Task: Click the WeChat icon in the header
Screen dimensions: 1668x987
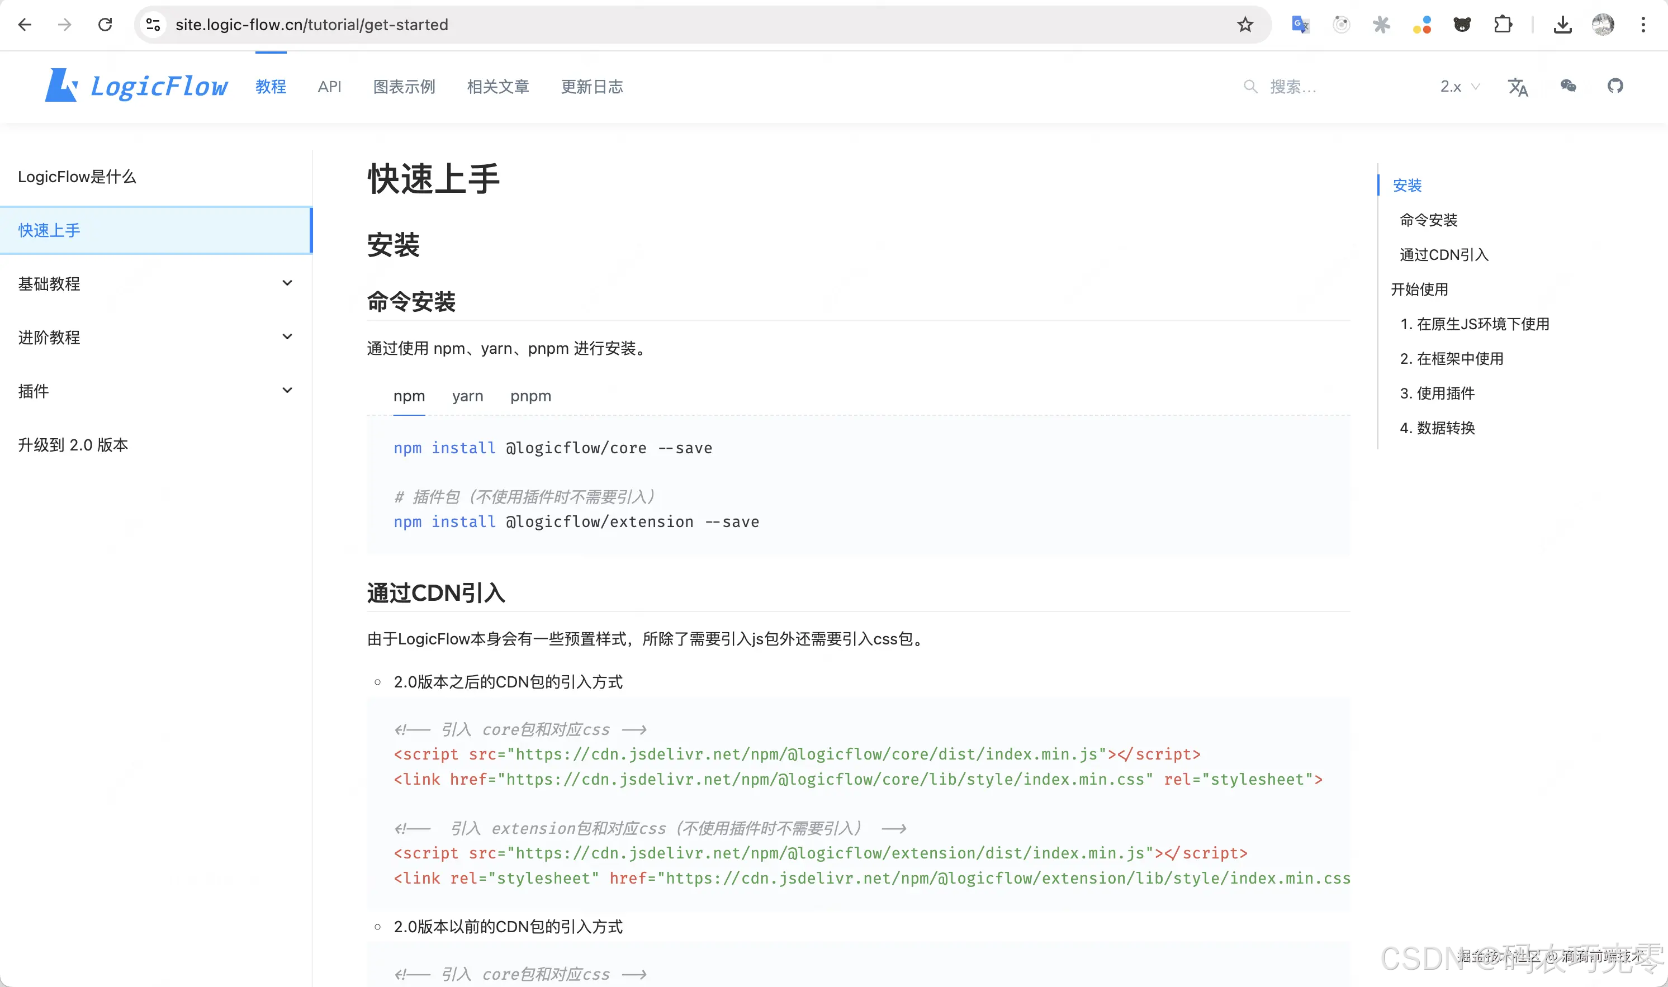Action: point(1569,87)
